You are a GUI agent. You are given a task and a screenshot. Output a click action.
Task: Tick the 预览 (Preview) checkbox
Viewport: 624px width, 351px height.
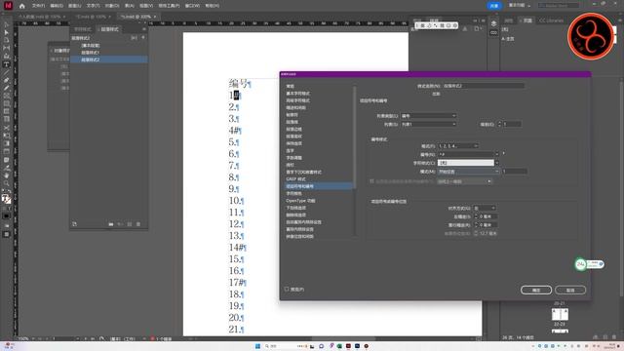[287, 290]
